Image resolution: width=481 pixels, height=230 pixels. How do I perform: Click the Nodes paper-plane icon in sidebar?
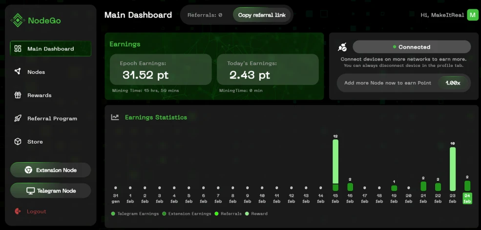(x=18, y=71)
